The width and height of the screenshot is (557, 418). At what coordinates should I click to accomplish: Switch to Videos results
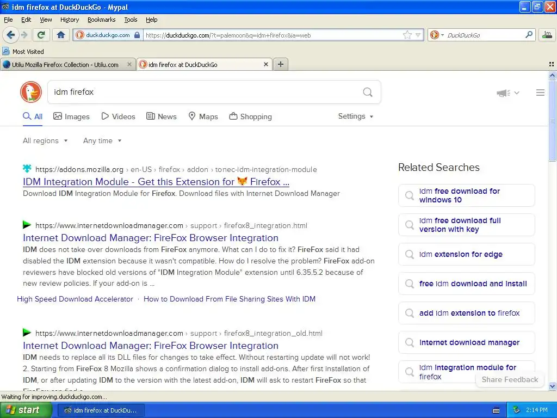118,116
